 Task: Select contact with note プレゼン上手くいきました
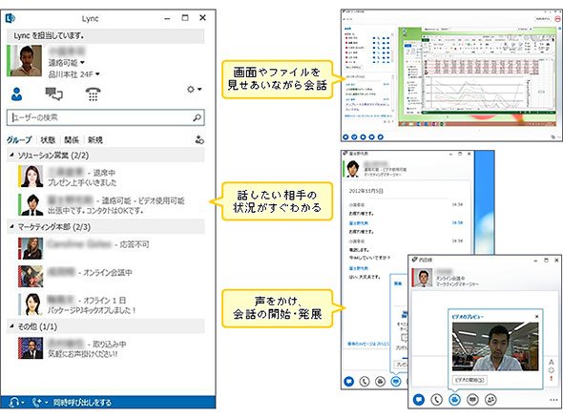point(106,177)
